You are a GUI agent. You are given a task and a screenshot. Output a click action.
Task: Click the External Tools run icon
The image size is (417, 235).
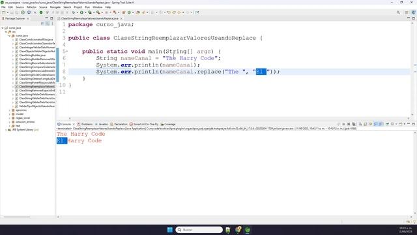pos(98,12)
